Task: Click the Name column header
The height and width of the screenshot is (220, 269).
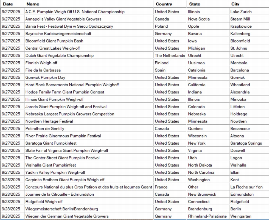Action: click(33, 4)
